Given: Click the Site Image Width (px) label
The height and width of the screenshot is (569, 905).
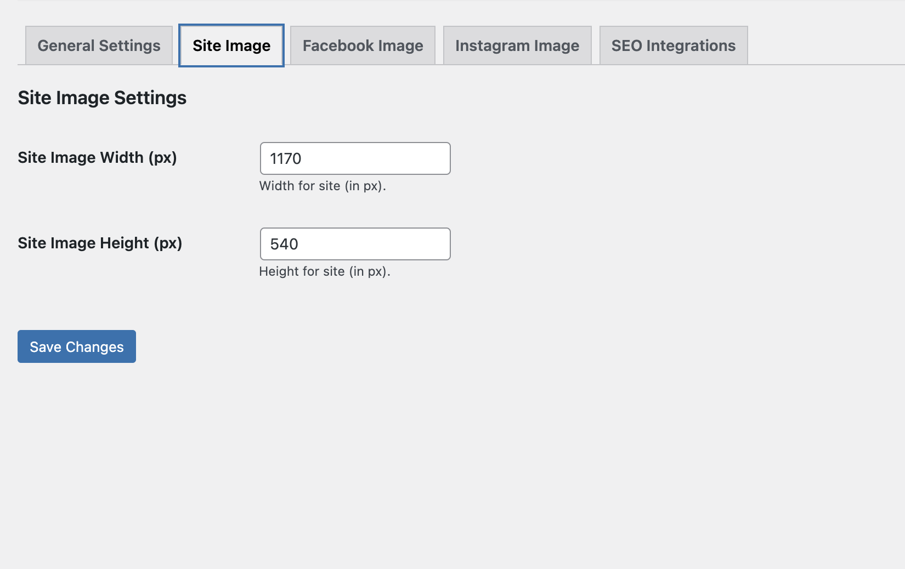Looking at the screenshot, I should (x=97, y=157).
